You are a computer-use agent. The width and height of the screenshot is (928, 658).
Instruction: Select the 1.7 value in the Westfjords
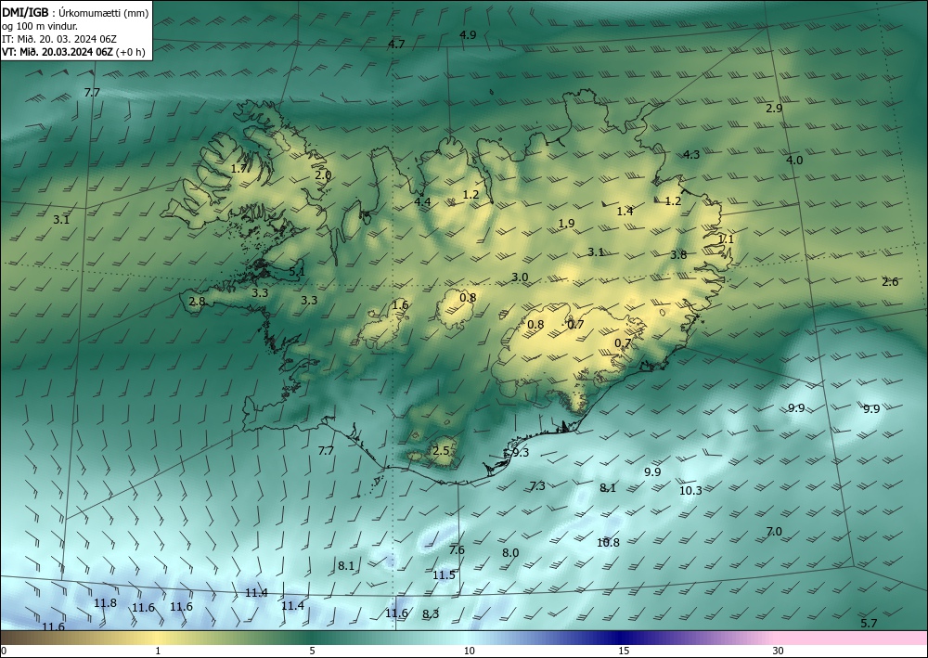coord(238,169)
